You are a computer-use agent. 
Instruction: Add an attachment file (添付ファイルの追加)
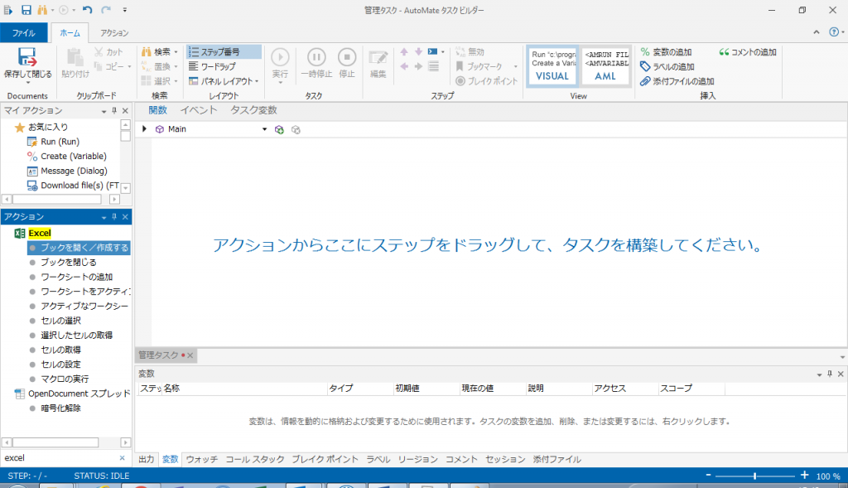[x=677, y=81]
